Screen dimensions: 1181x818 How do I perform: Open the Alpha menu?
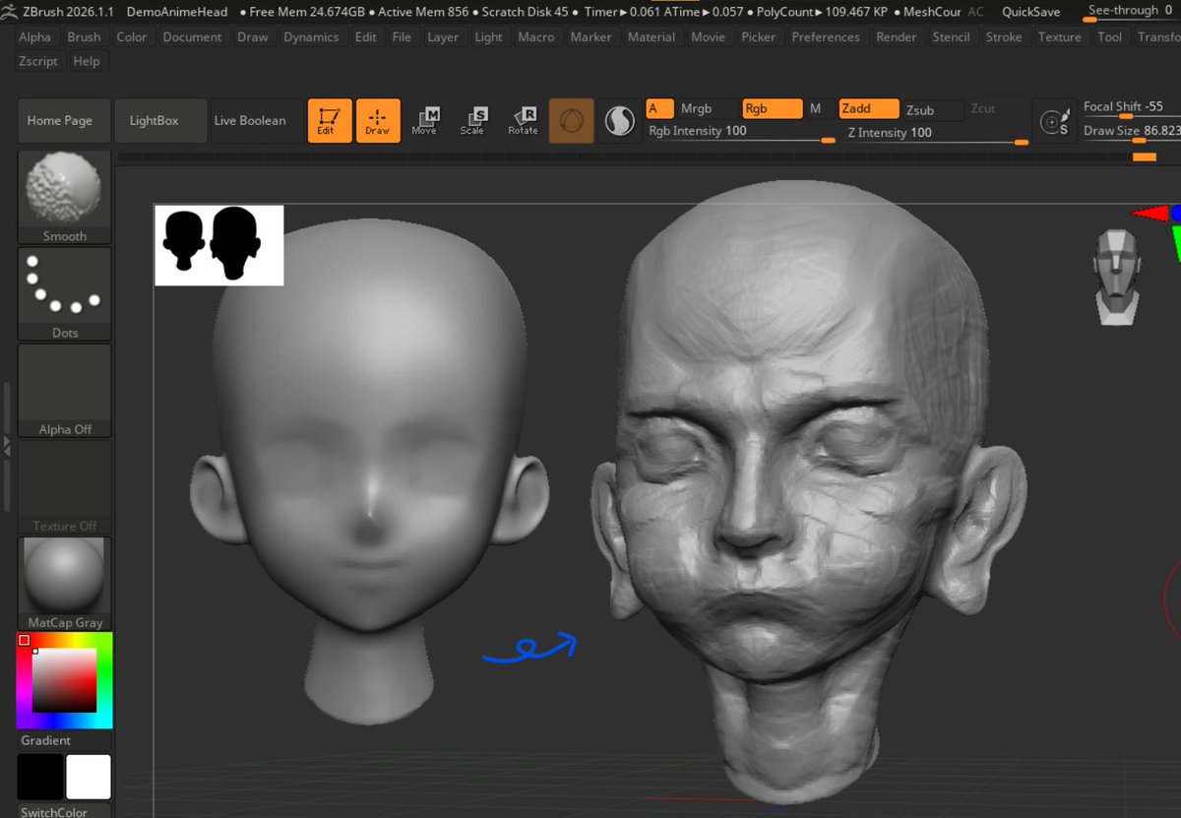point(35,37)
